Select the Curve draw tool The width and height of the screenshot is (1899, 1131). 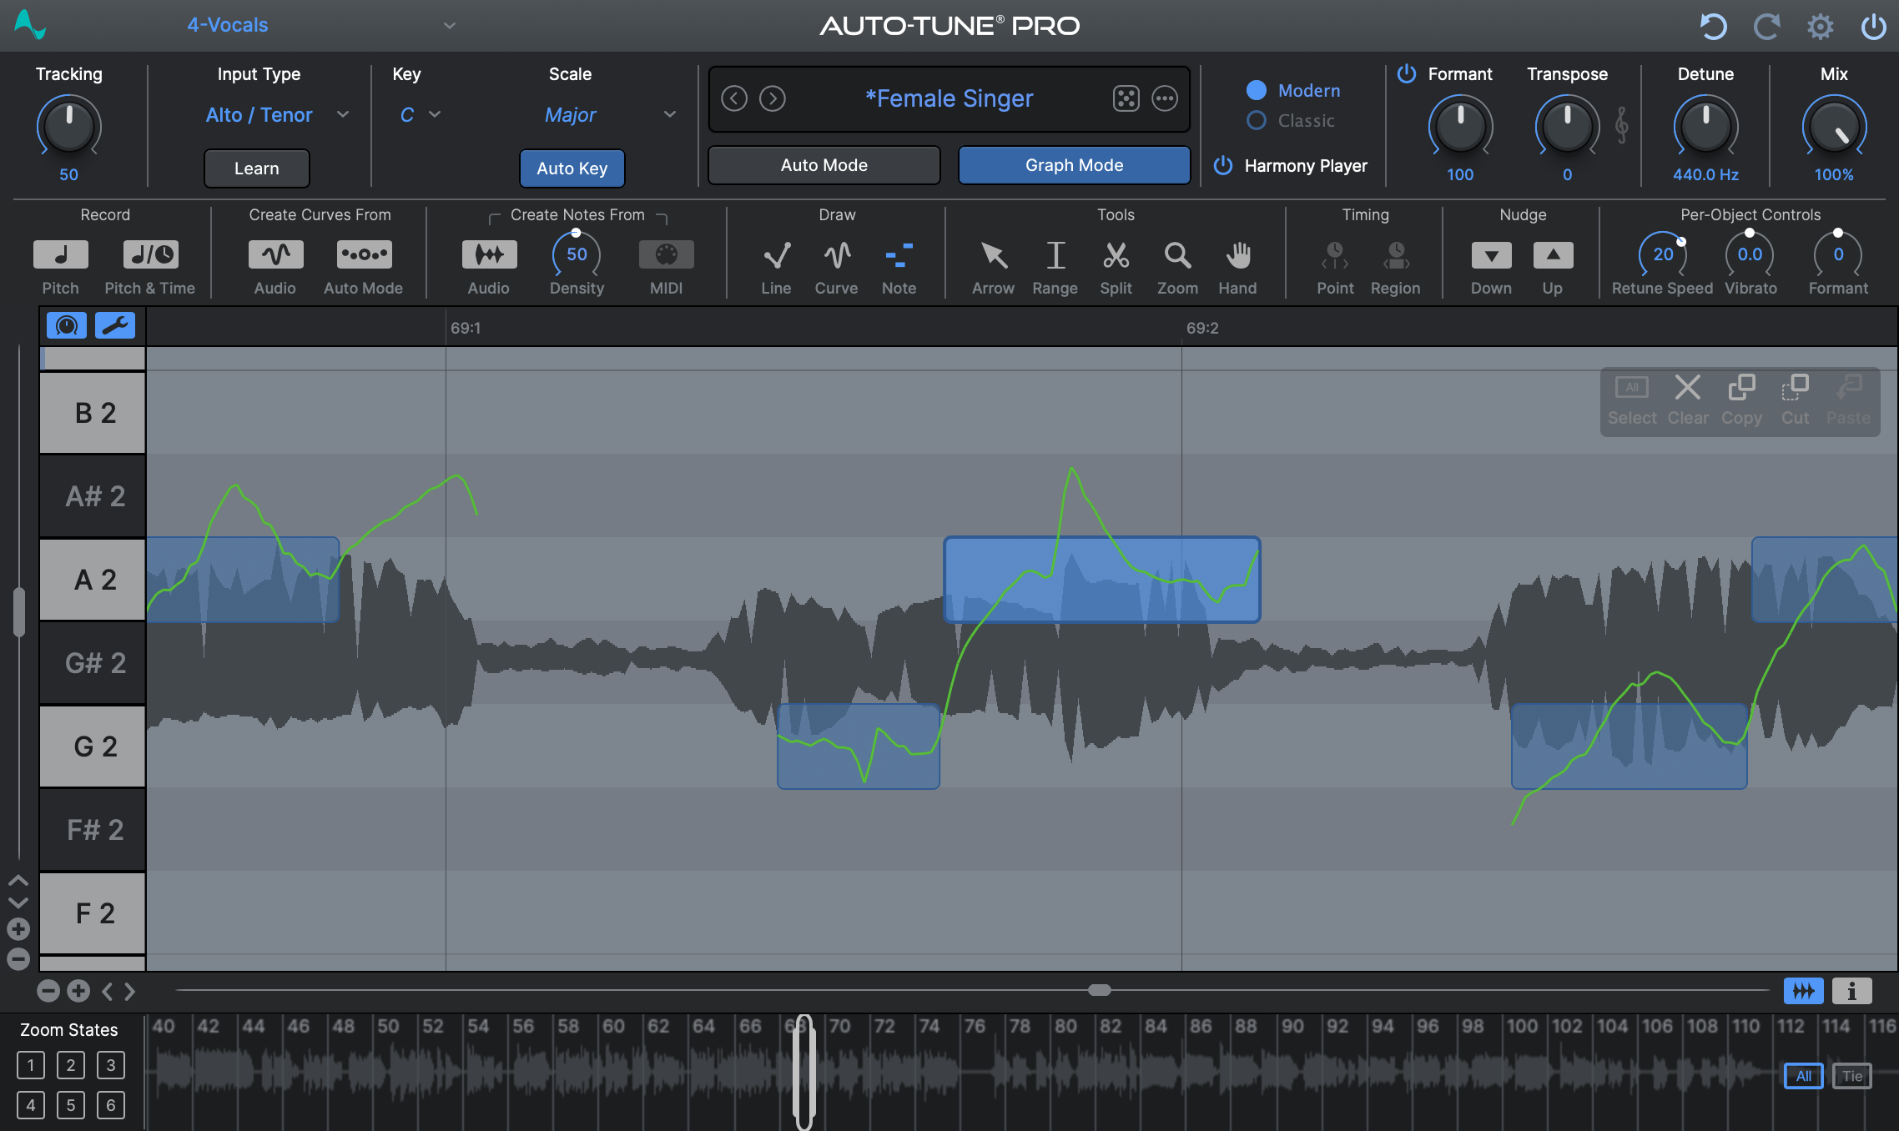[836, 256]
